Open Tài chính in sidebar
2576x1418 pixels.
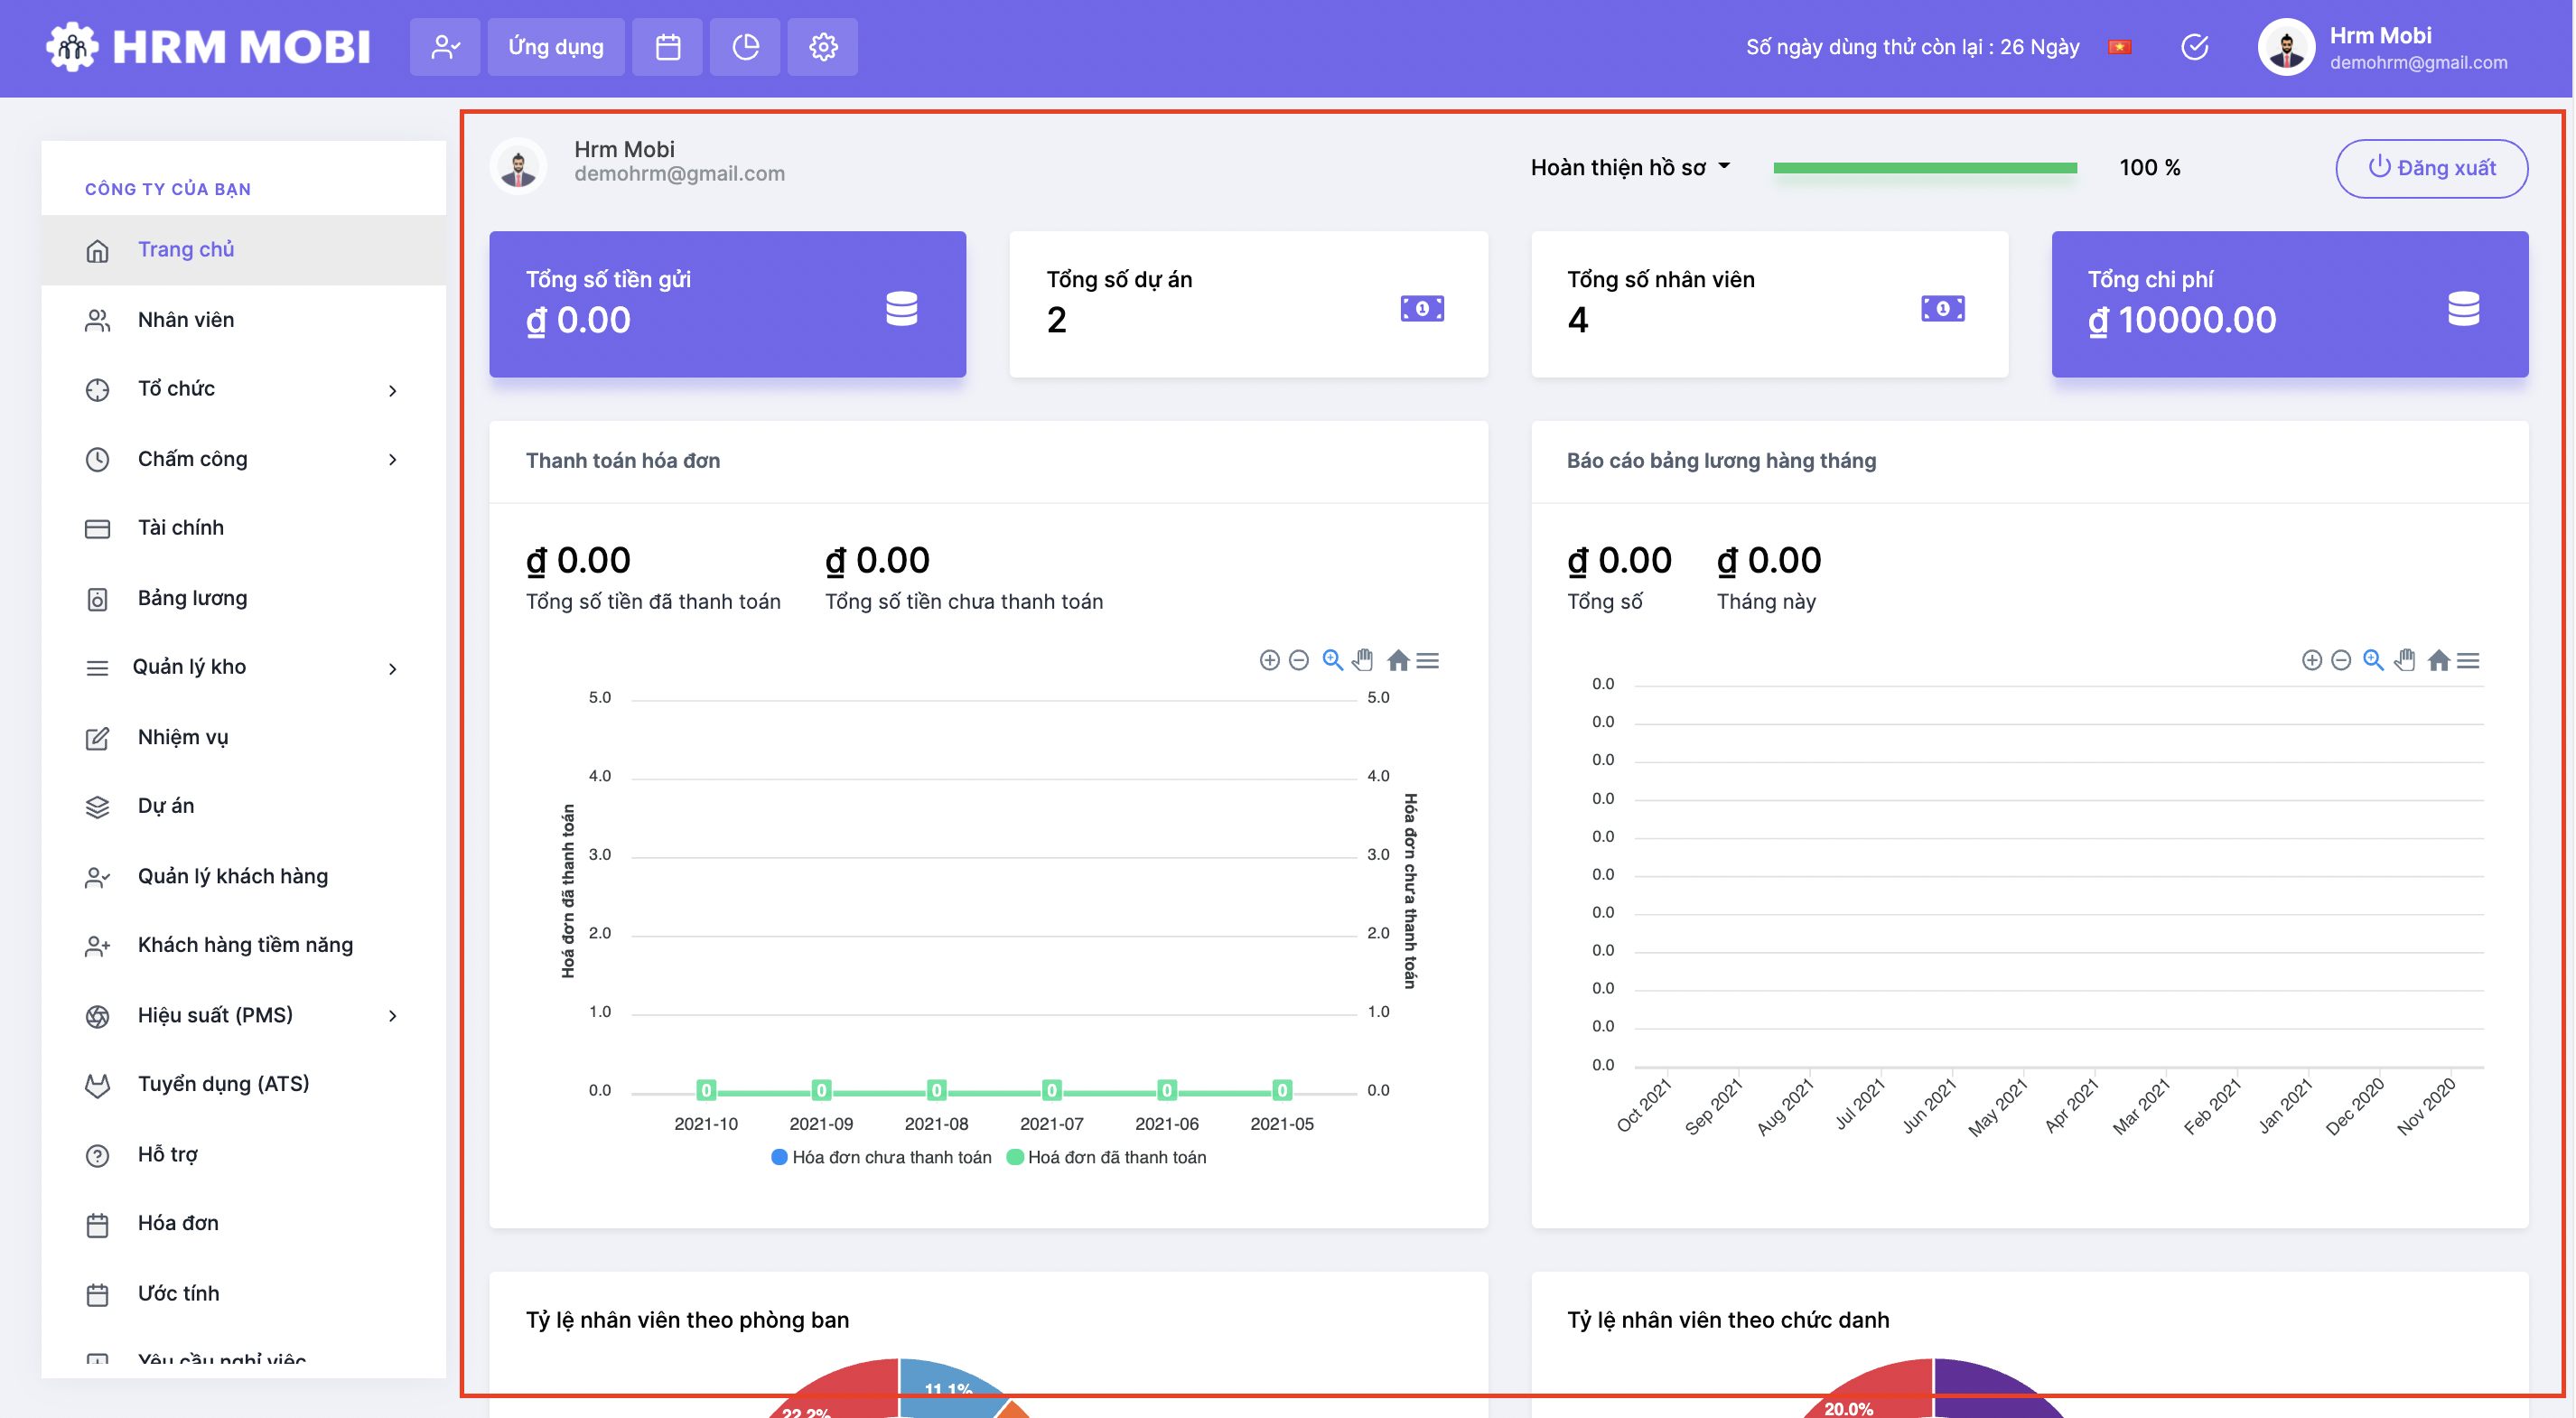243,527
